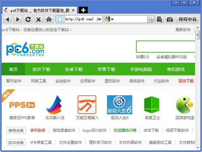The width and height of the screenshot is (202, 152).
Task: Open the address bar history dropdown arrow
Action: pyautogui.click(x=100, y=19)
